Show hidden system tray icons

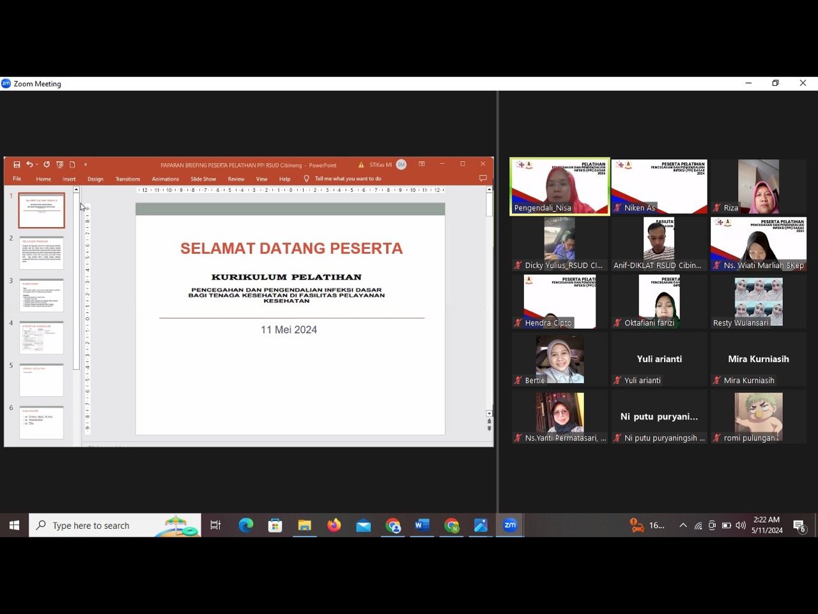click(x=683, y=526)
